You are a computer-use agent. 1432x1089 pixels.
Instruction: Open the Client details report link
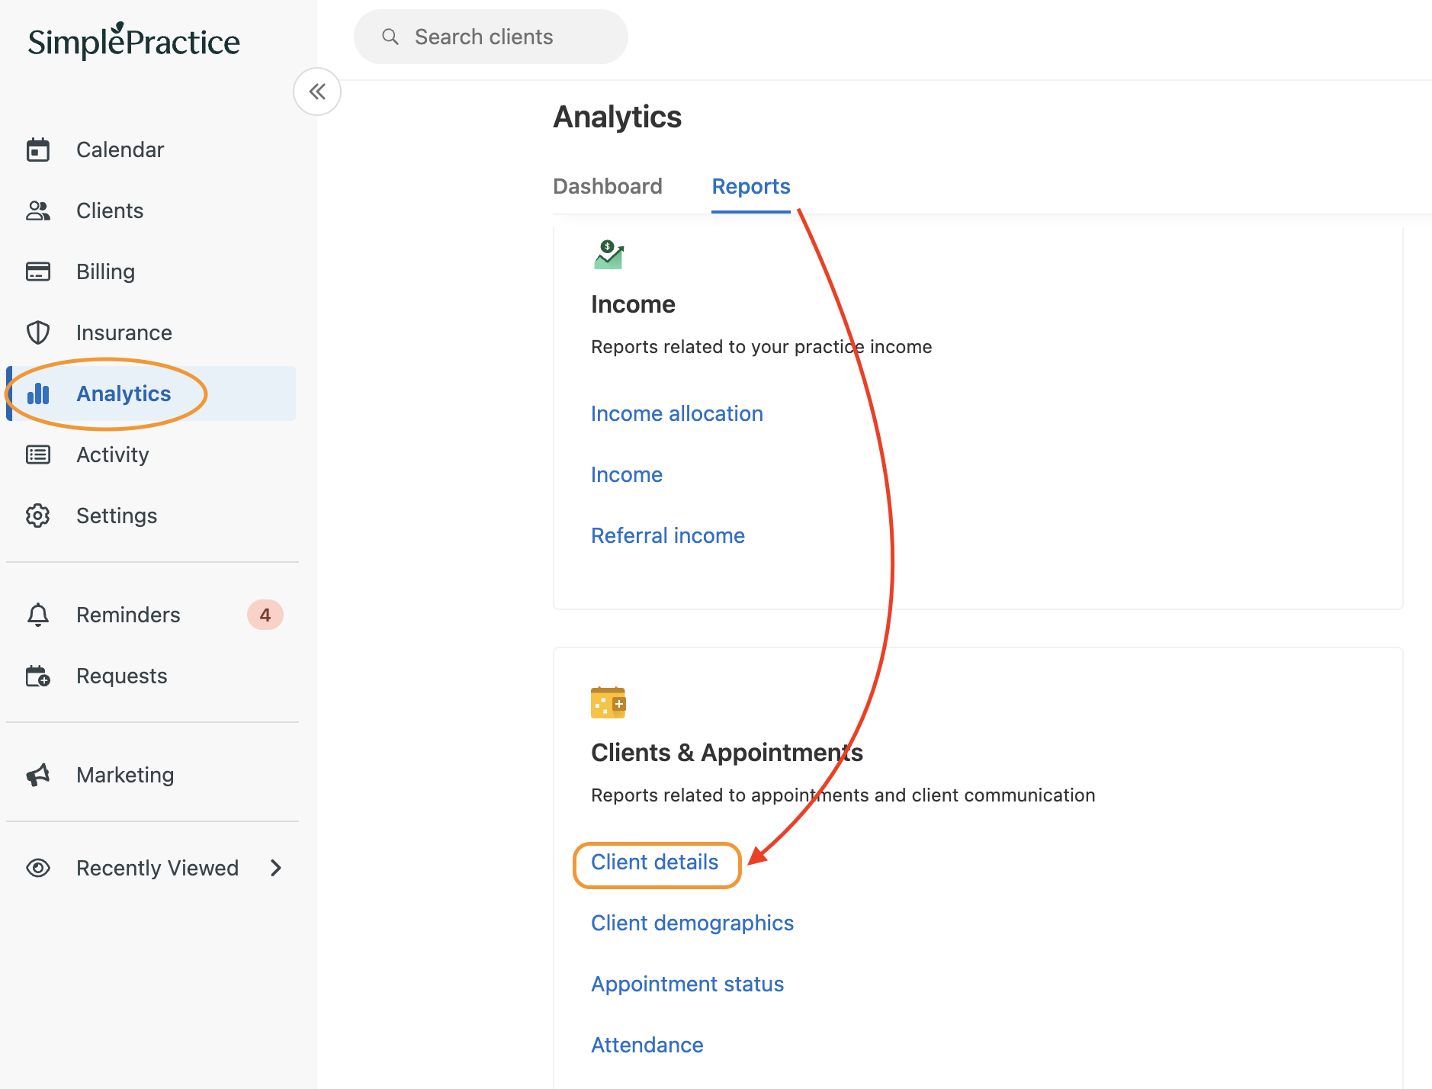pyautogui.click(x=655, y=862)
